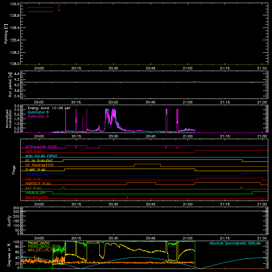Click 20:00 under the Flags plot

click(x=39, y=204)
